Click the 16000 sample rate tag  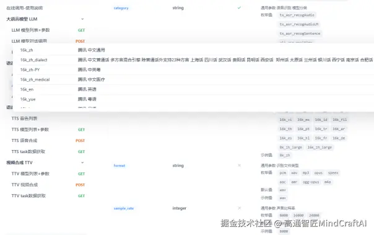click(x=298, y=215)
